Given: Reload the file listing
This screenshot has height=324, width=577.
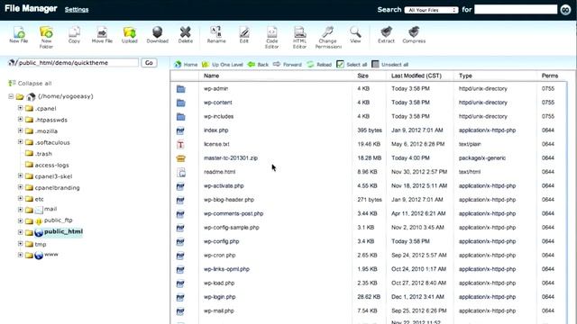Looking at the screenshot, I should [x=319, y=64].
